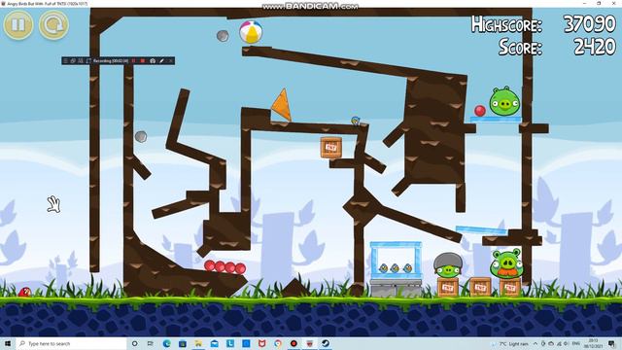Click the blue birds inside the ice cage
622x350 pixels.
[x=396, y=268]
